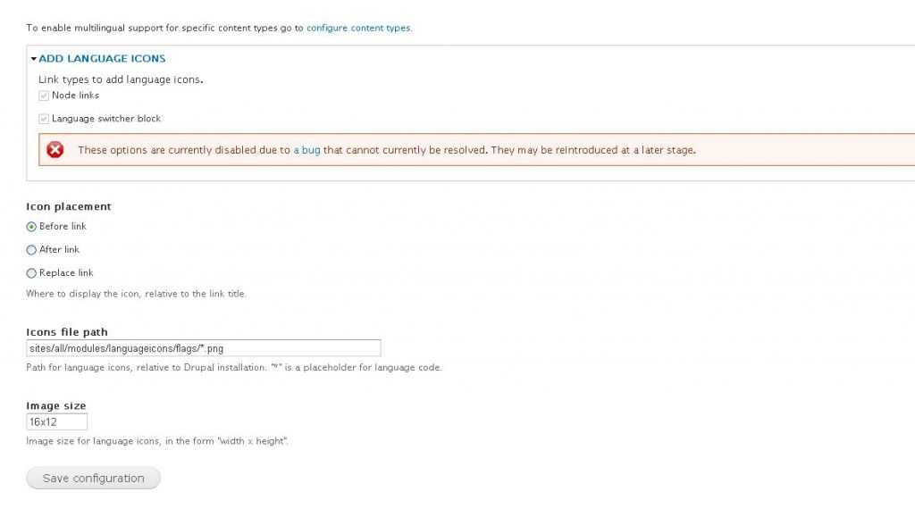Image resolution: width=915 pixels, height=517 pixels.
Task: Toggle the Language switcher block checkbox
Action: (44, 119)
